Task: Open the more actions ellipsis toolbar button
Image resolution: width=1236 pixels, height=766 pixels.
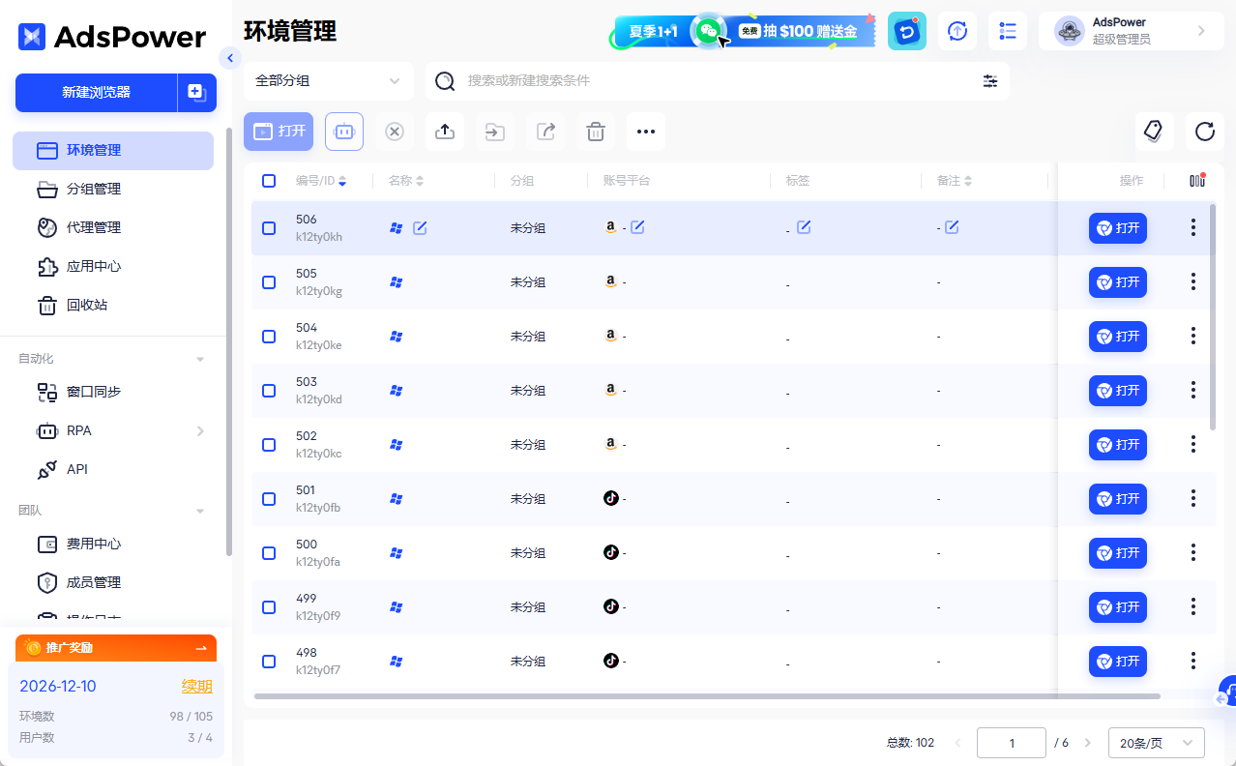Action: click(646, 132)
